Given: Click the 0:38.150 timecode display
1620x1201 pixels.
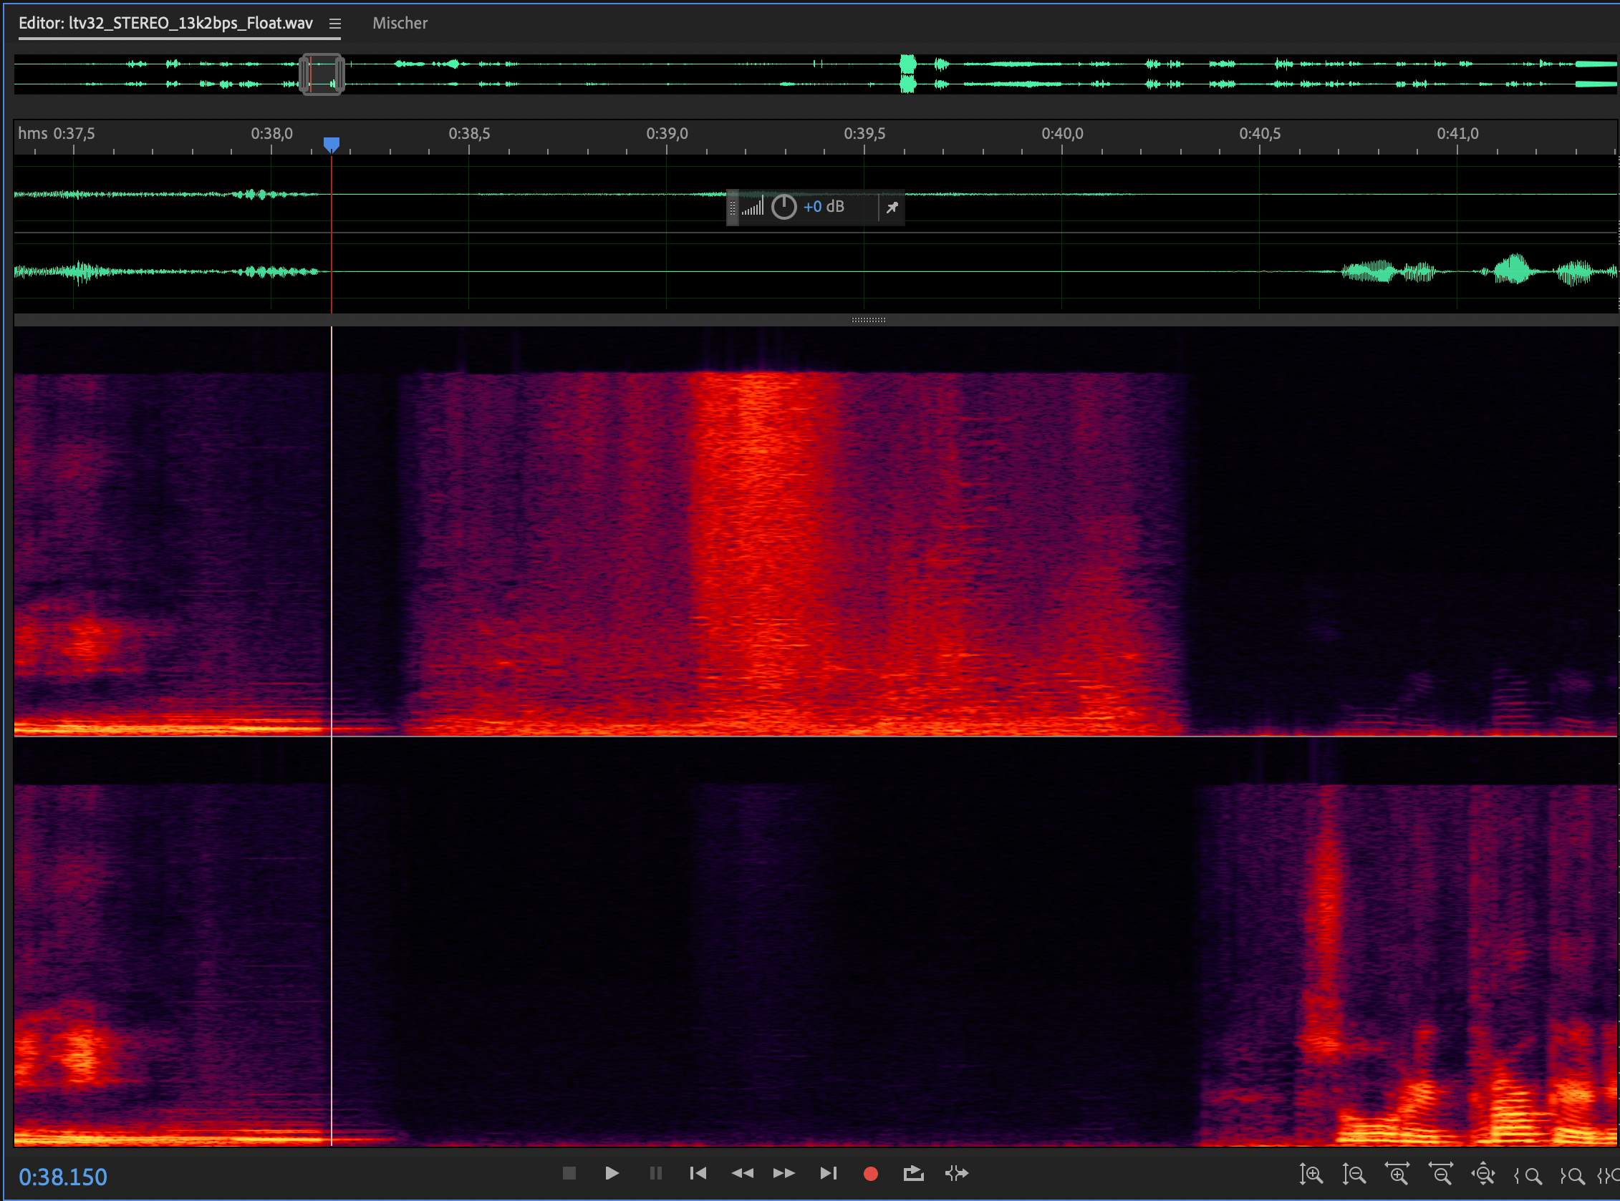Looking at the screenshot, I should coord(62,1176).
